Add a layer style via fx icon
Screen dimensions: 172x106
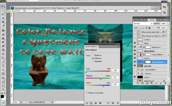click(x=142, y=83)
